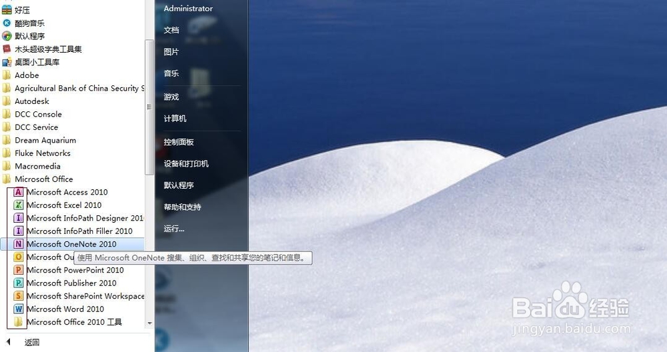Click the 默认程序 icon in program list
The height and width of the screenshot is (352, 667).
(7, 36)
